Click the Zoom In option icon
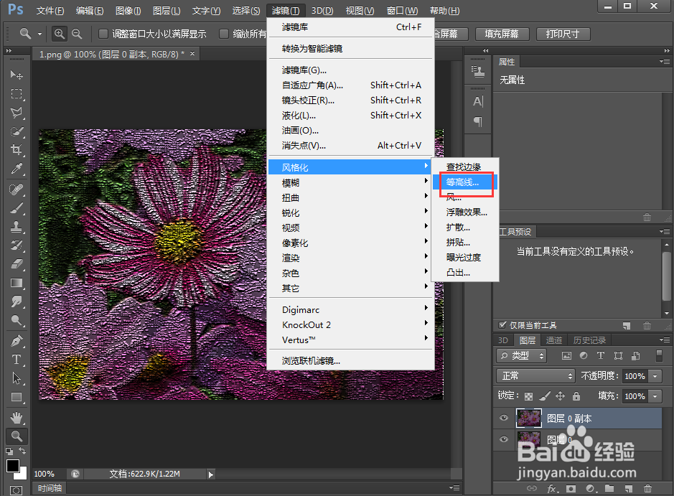This screenshot has width=674, height=496. pos(60,34)
